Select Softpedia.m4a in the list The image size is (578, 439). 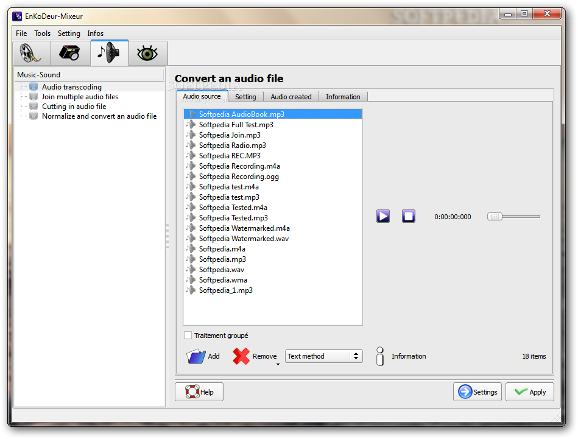[273, 249]
